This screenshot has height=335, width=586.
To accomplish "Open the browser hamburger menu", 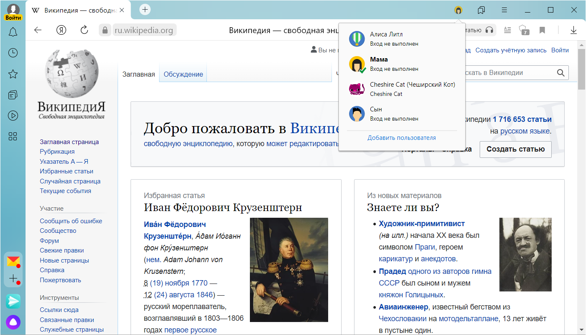I will pyautogui.click(x=504, y=10).
